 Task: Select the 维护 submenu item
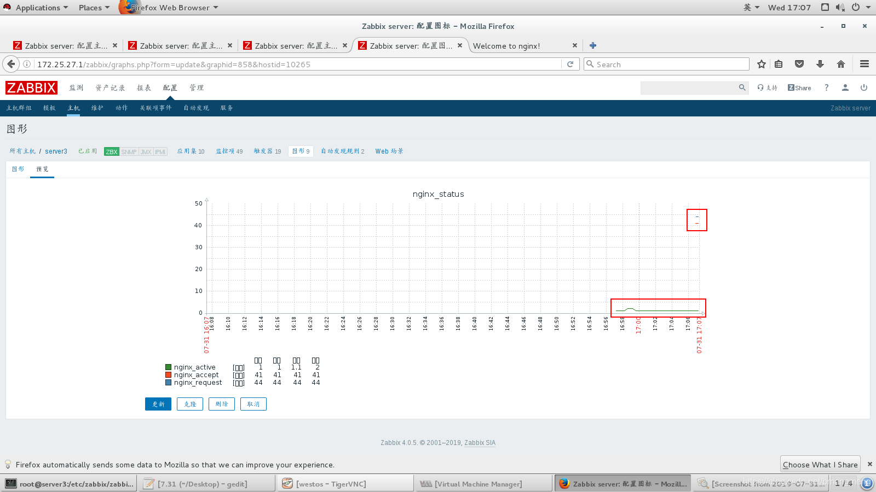point(97,108)
